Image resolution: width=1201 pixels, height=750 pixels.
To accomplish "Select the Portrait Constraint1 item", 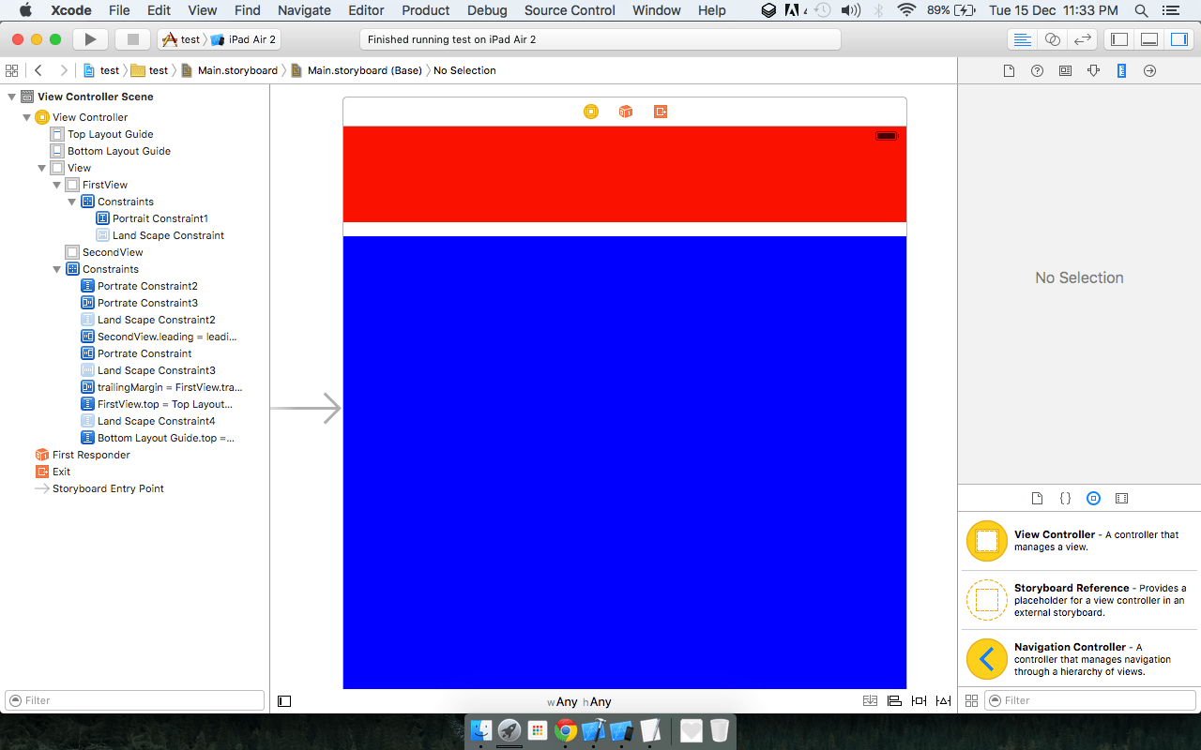I will (152, 218).
